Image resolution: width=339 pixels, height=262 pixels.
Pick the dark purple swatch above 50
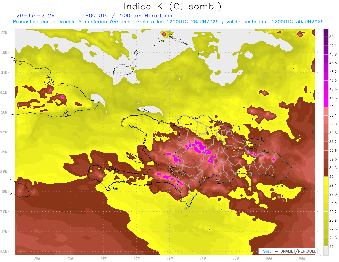(326, 33)
